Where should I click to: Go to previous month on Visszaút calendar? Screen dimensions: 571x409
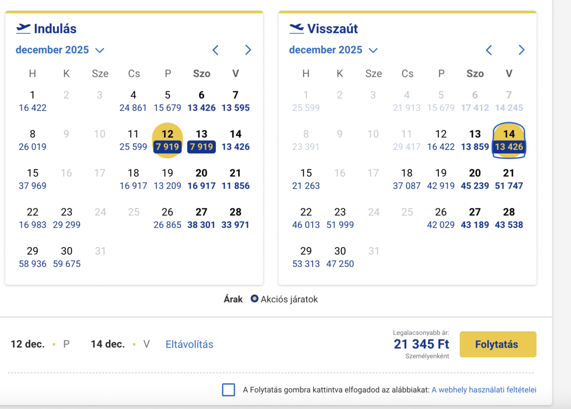(x=489, y=50)
